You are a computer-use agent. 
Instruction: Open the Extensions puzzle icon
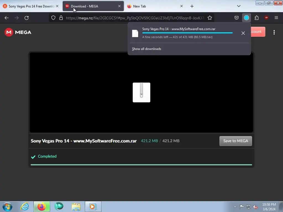(256, 18)
